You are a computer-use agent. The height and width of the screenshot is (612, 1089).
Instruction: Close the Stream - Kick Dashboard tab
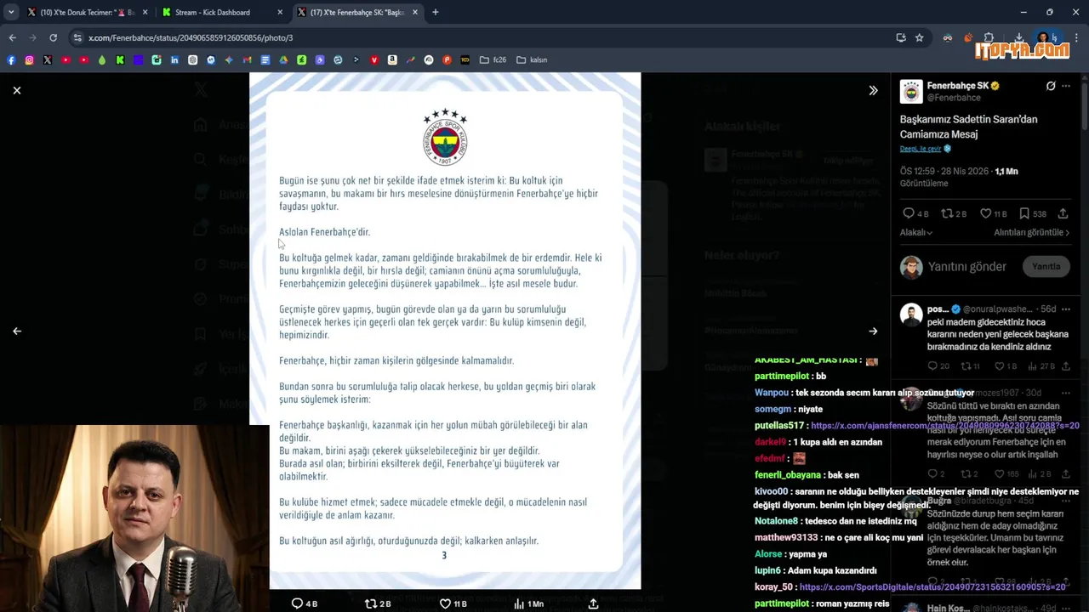(x=281, y=13)
